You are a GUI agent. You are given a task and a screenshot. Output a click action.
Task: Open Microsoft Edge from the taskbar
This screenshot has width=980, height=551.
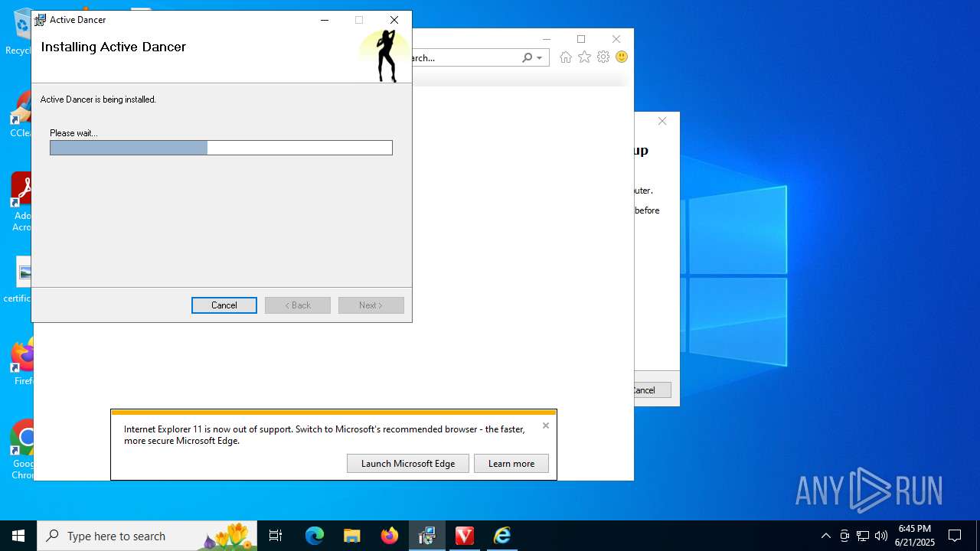[315, 536]
